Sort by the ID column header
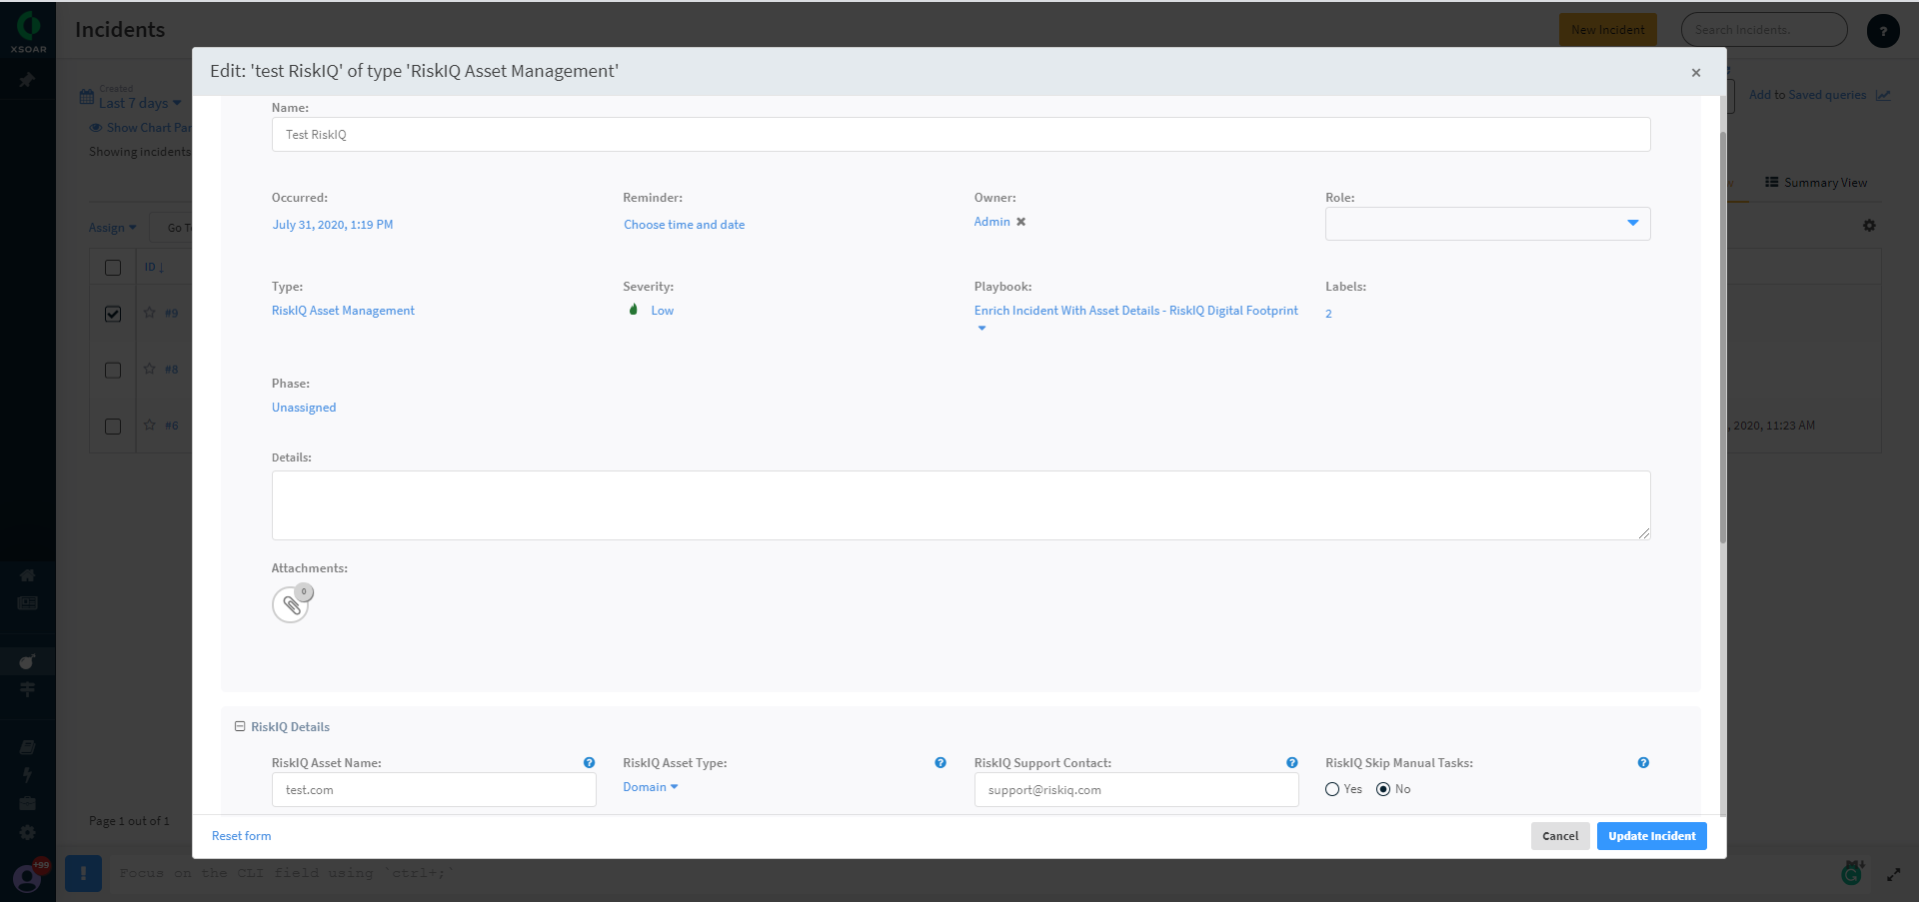This screenshot has height=902, width=1919. coord(154,268)
